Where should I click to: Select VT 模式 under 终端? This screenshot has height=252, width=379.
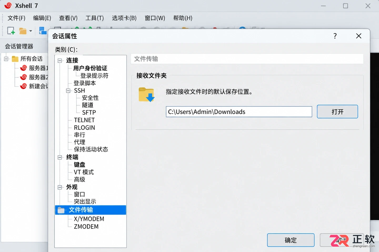84,172
